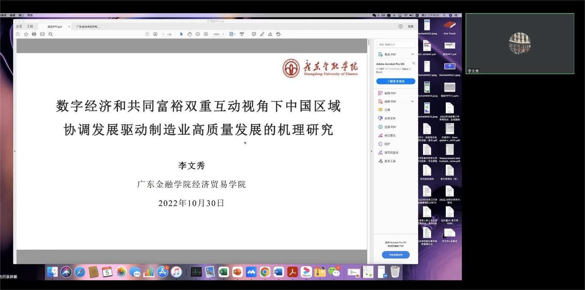The height and width of the screenshot is (290, 585).
Task: Switch to the 广东省技术经济 document tab
Action: [x=88, y=27]
